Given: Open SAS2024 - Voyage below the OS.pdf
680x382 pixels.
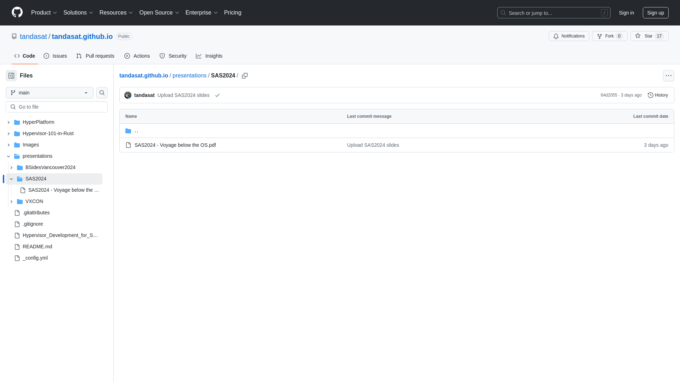Looking at the screenshot, I should (x=175, y=145).
